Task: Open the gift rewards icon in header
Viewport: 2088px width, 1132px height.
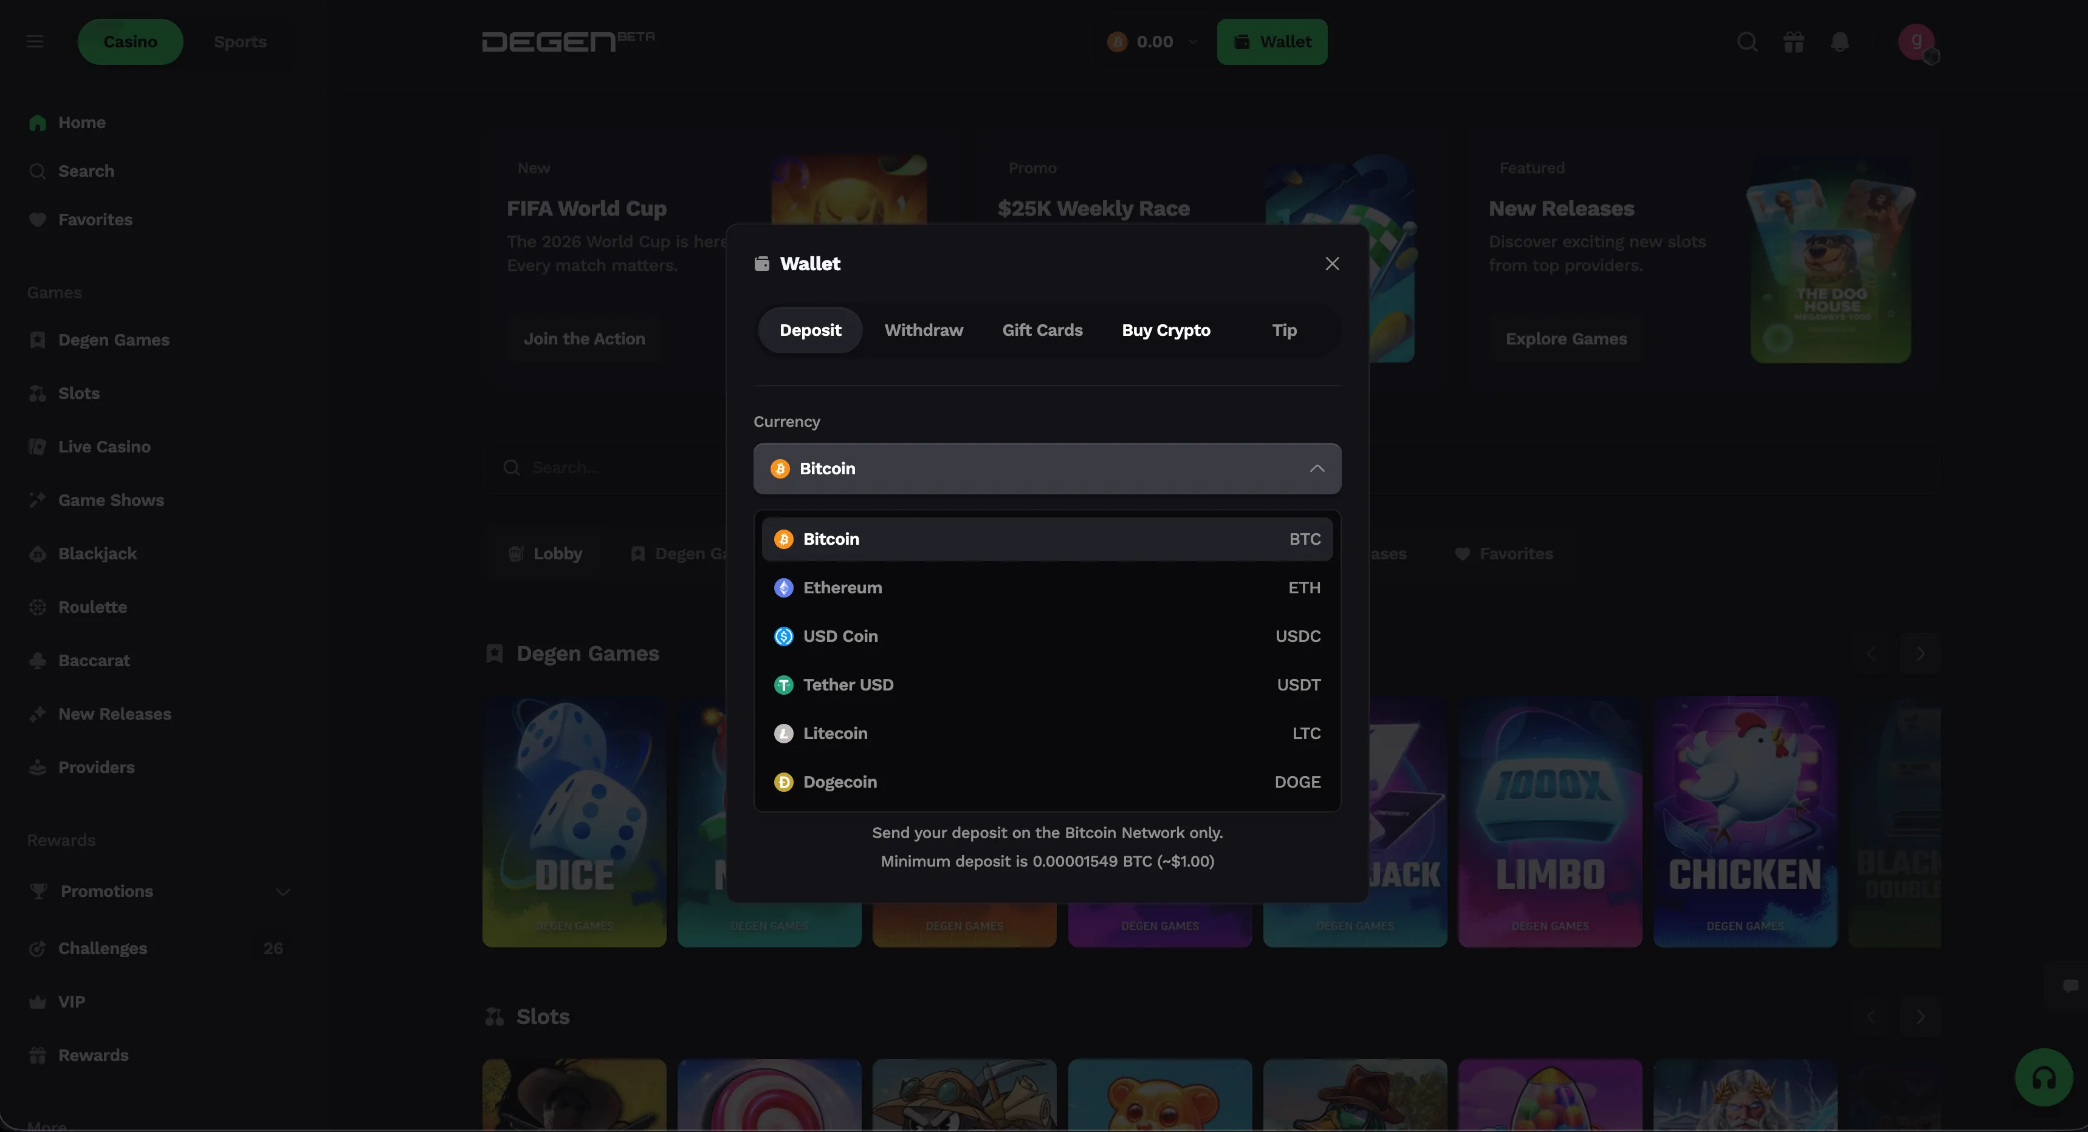Action: tap(1794, 41)
